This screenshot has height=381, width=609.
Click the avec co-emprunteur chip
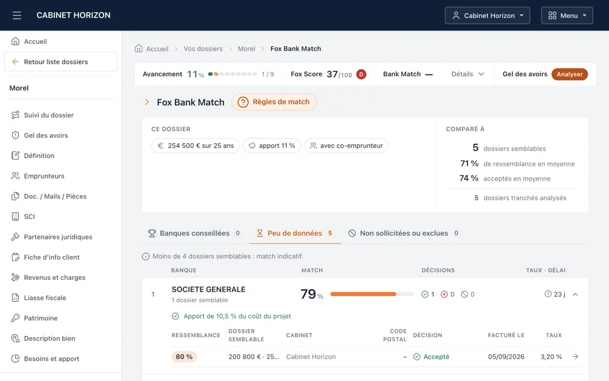point(346,146)
